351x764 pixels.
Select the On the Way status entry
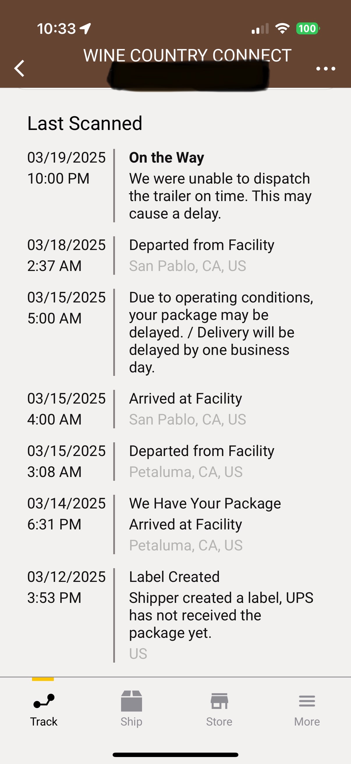tap(166, 157)
